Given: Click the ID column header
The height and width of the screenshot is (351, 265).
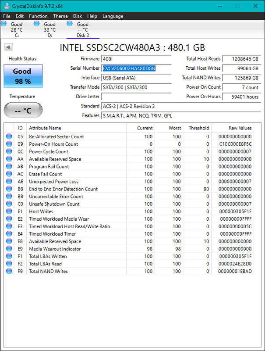Looking at the screenshot, I should coord(20,128).
